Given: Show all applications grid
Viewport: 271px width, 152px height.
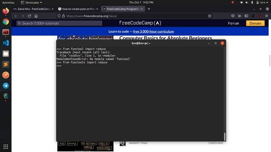Looking at the screenshot, I should coord(6,147).
